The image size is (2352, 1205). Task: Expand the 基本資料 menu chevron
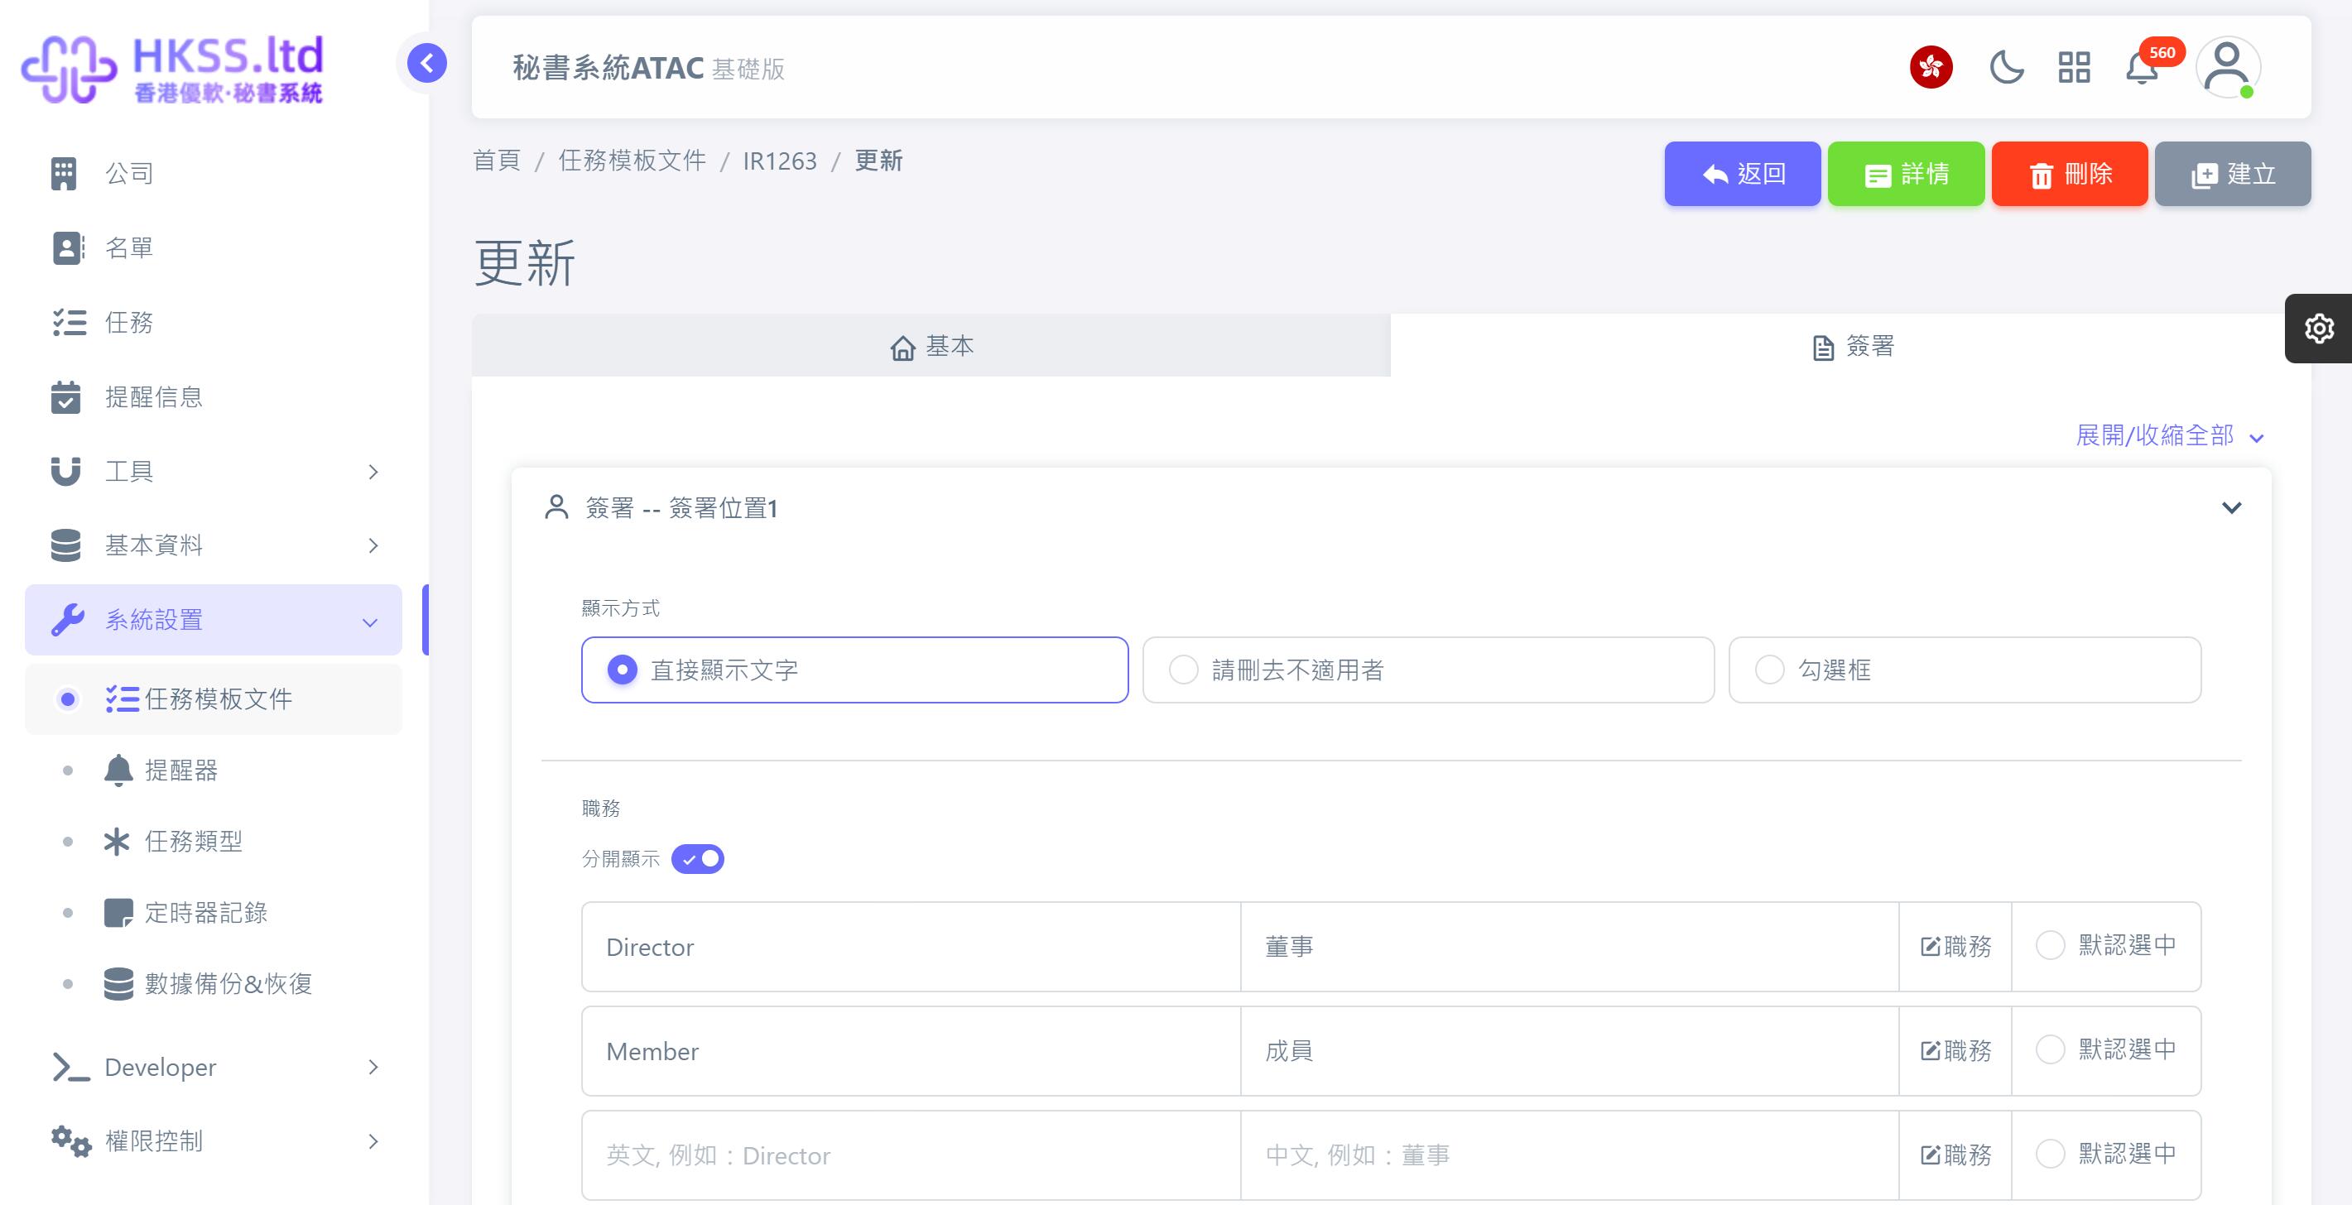click(373, 546)
